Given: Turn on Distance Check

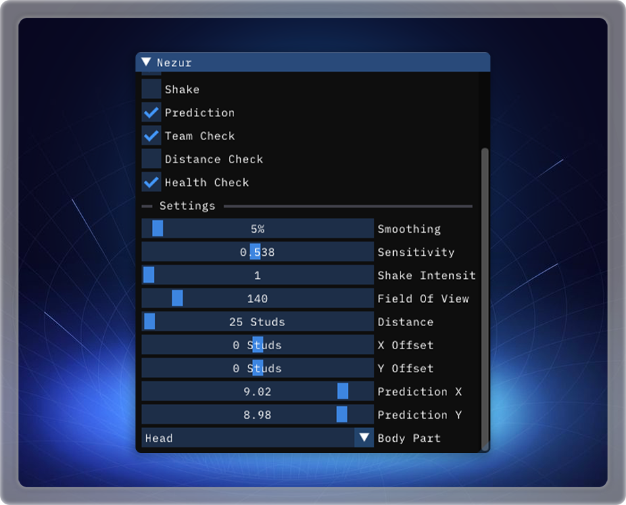Looking at the screenshot, I should pyautogui.click(x=151, y=159).
